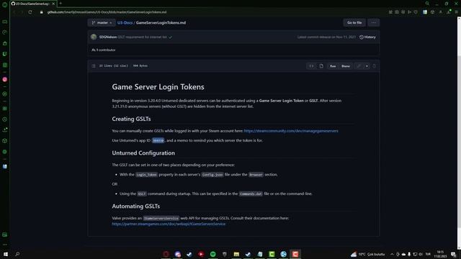
Task: Add page to bookmarks heart icon
Action: [x=416, y=12]
